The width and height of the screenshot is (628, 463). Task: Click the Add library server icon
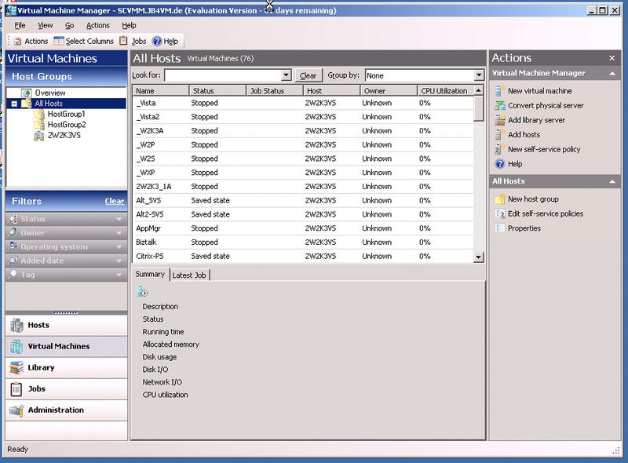pos(499,120)
